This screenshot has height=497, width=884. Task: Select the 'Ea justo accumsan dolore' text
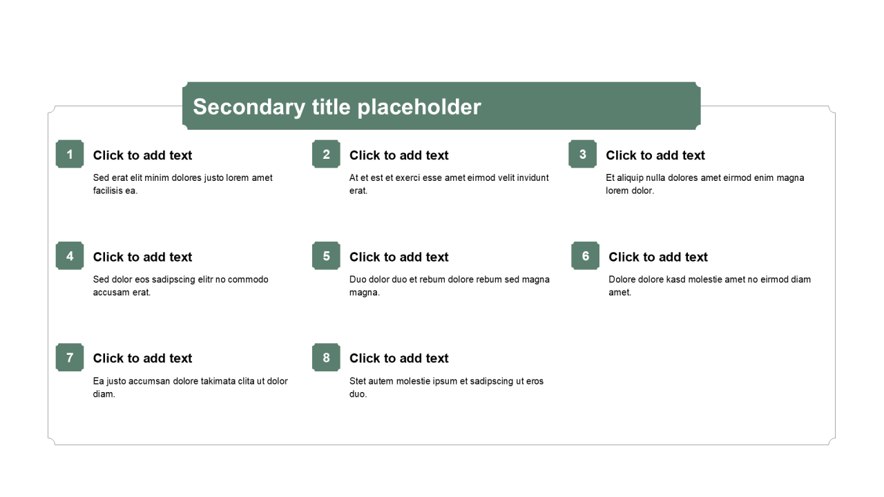[191, 387]
